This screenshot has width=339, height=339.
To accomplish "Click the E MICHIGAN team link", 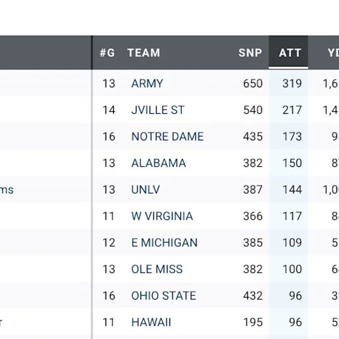I will [164, 242].
